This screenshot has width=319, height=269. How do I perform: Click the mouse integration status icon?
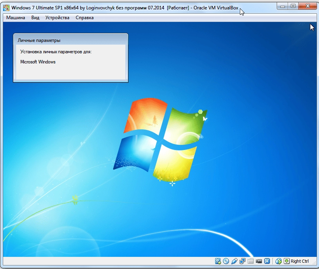(279, 261)
